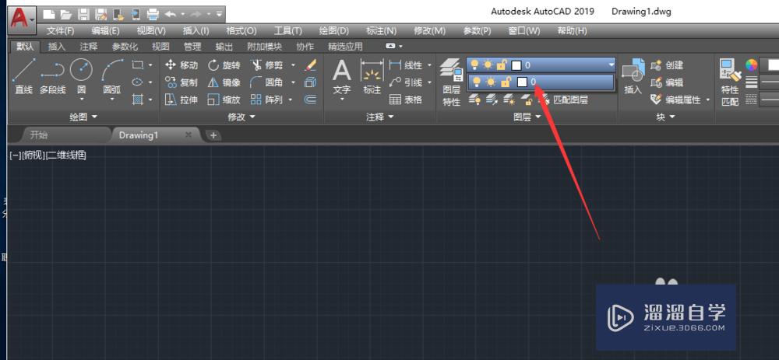This screenshot has width=779, height=360.
Task: Open the 格式(O) menu
Action: 241,31
